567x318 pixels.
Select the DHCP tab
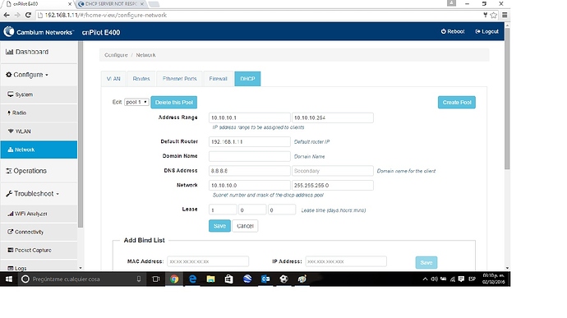point(247,79)
